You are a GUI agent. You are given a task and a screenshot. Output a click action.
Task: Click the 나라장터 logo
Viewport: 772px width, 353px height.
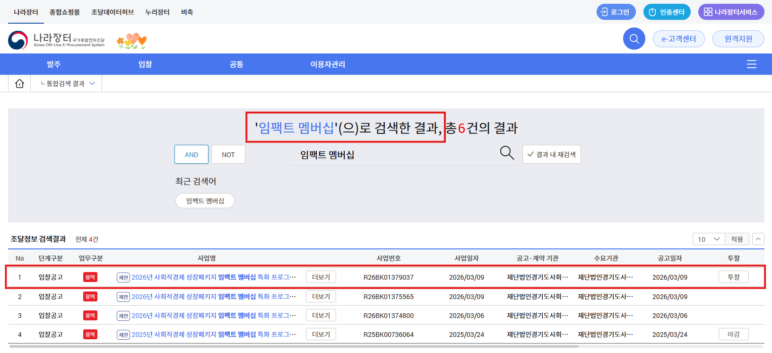56,40
